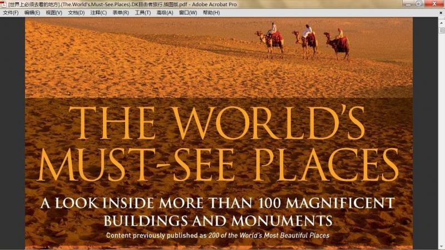Open the 文档(D) menu
Screen dimensions: 445x250
pos(76,13)
